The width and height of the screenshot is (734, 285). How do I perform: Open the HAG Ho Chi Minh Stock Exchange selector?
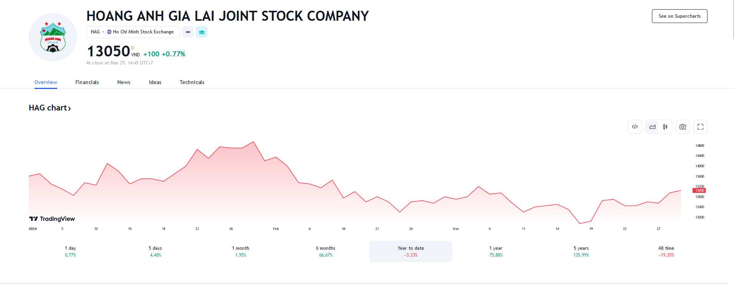point(133,32)
